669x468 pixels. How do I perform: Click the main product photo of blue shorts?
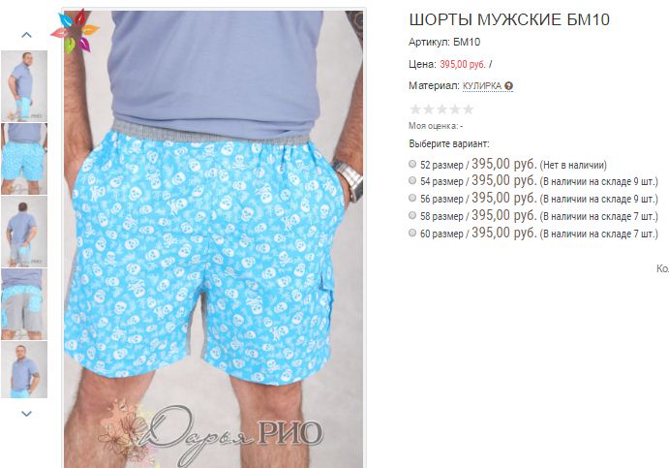pyautogui.click(x=213, y=239)
